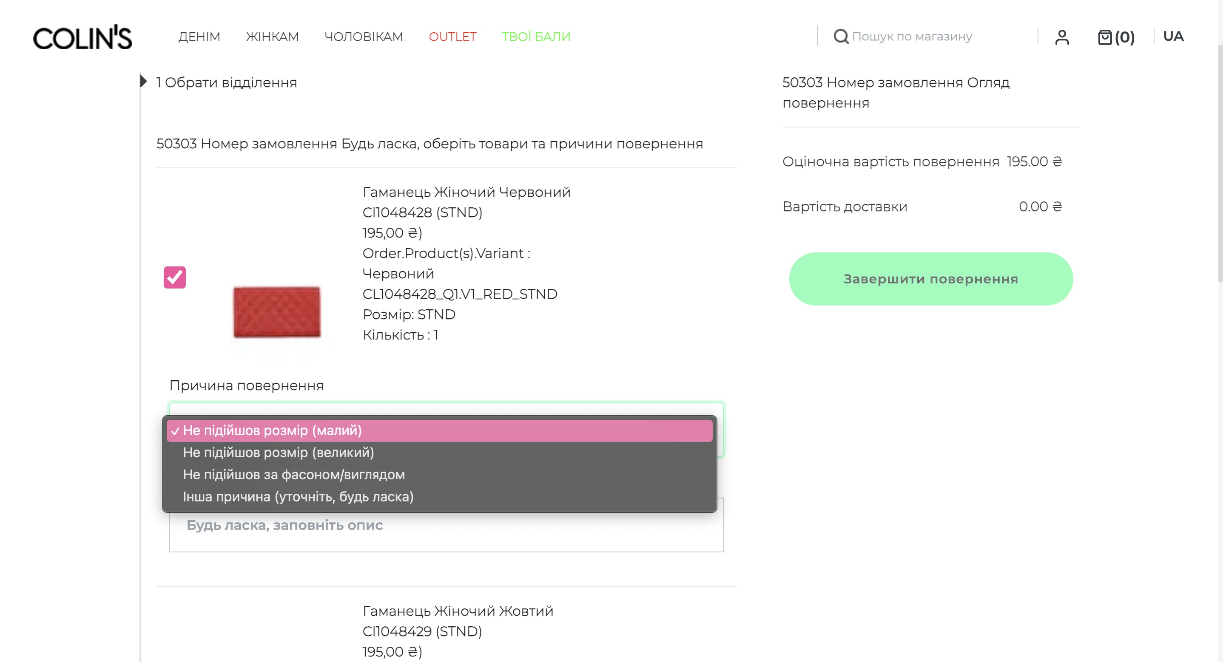Click the search magnifier icon

pyautogui.click(x=840, y=37)
